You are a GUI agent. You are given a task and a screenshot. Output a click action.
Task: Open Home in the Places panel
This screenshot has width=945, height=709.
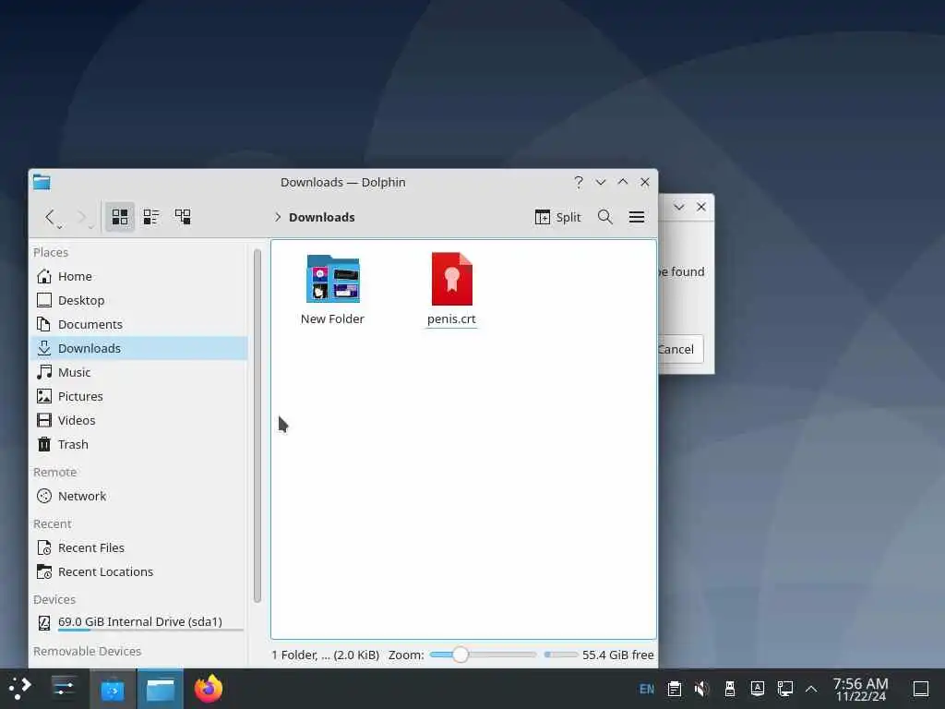pyautogui.click(x=138, y=276)
